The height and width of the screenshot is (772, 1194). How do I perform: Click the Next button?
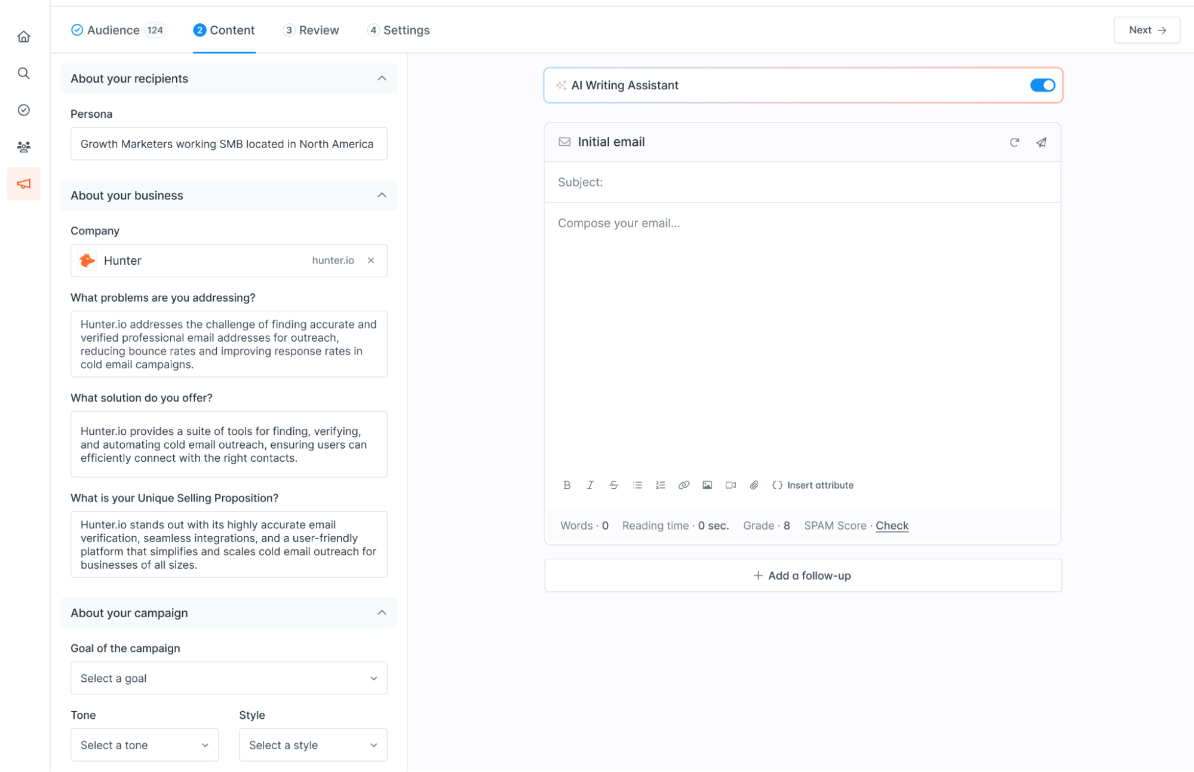coord(1147,30)
